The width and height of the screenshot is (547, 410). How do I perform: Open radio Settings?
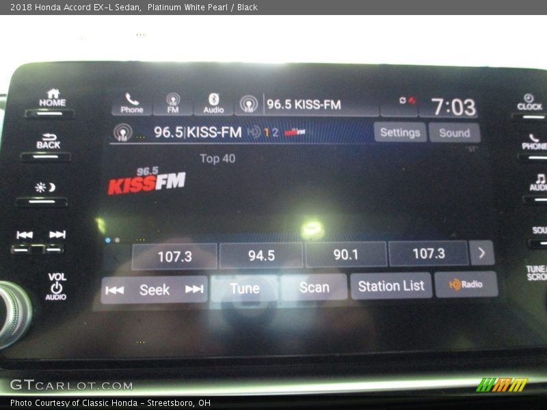400,132
